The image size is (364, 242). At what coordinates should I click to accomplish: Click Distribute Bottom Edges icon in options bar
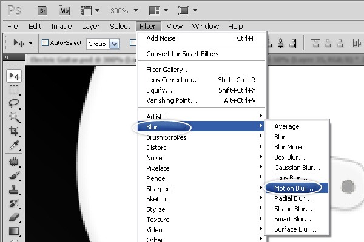click(340, 43)
